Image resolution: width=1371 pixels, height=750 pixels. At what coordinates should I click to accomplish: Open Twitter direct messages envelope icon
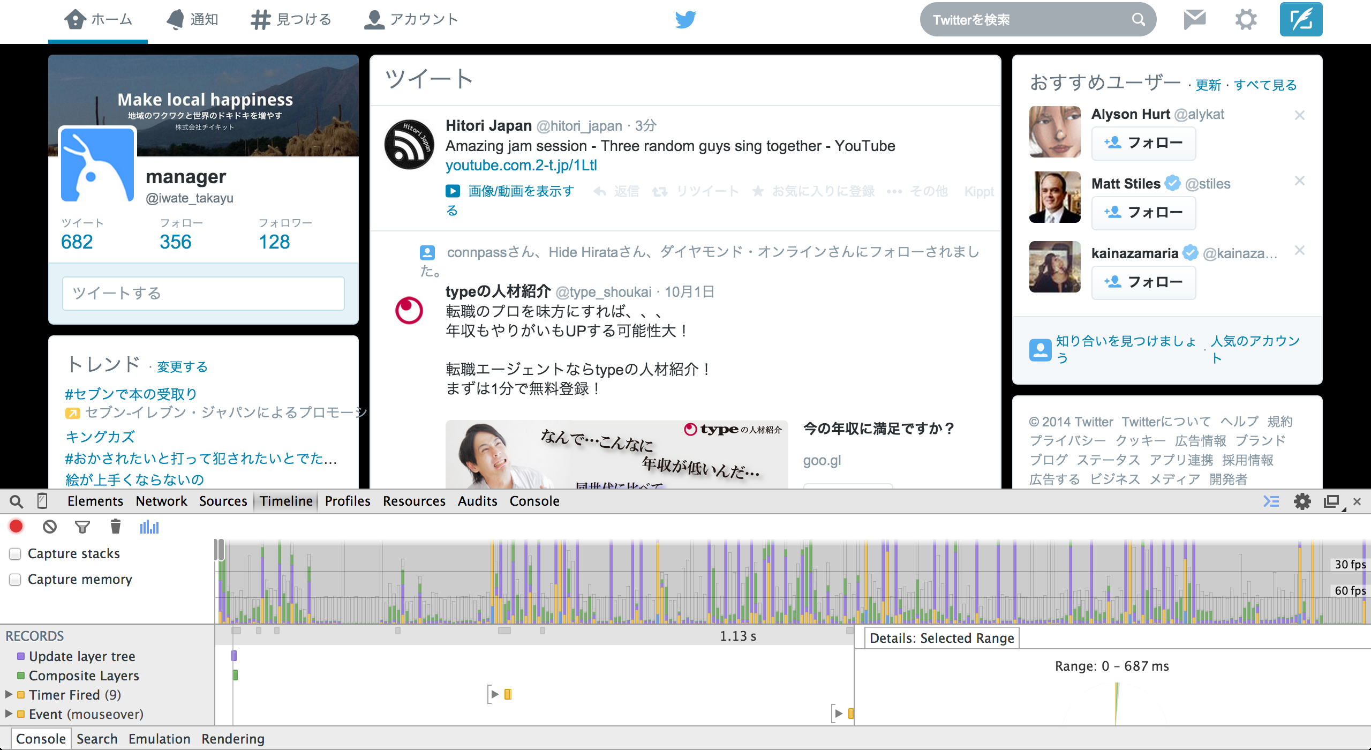point(1194,19)
